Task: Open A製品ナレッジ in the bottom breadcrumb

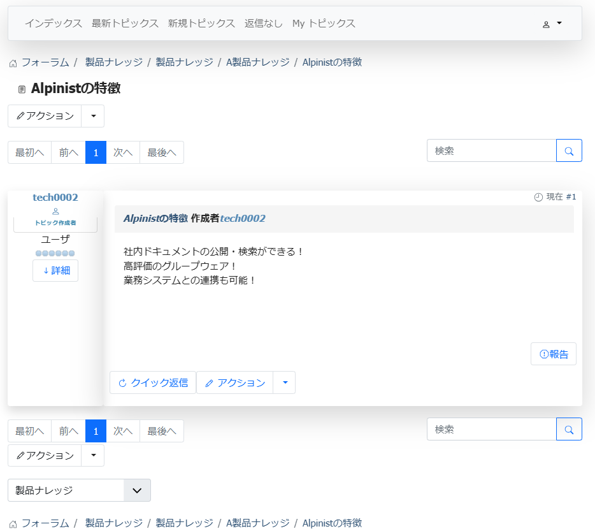Action: (257, 523)
